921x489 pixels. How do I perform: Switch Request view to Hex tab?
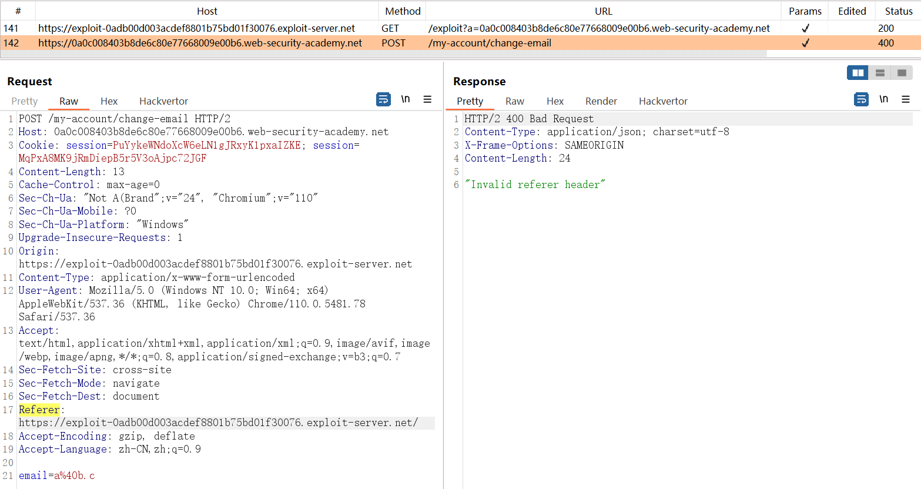pos(109,101)
